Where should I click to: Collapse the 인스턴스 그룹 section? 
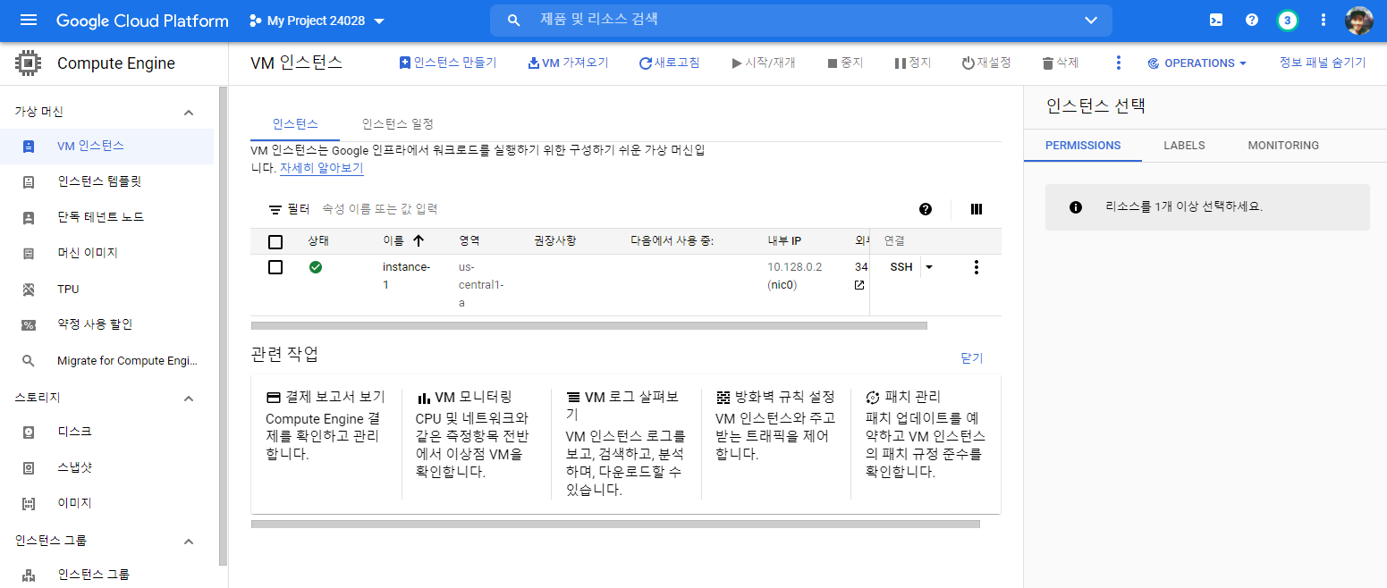(x=189, y=541)
